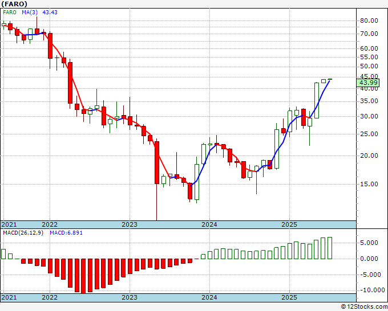Click 2024 on the price chart timeline

pyautogui.click(x=209, y=224)
